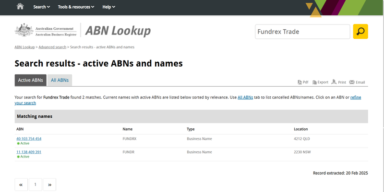384x192 pixels.
Task: Click the FUNDR name cell
Action: 129,152
